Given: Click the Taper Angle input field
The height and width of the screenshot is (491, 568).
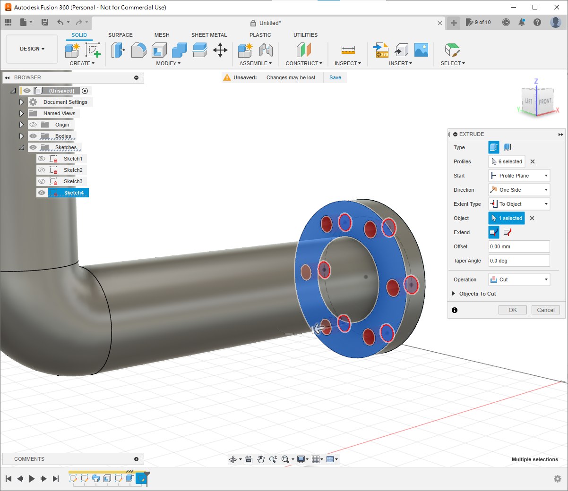Looking at the screenshot, I should point(519,261).
